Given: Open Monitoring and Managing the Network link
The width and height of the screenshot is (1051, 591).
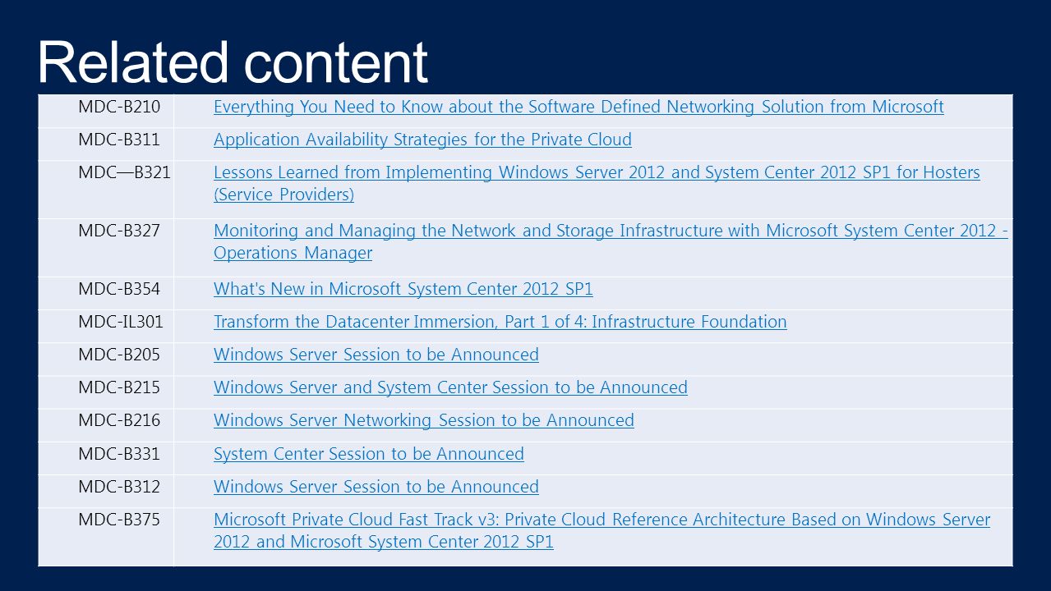Looking at the screenshot, I should click(611, 242).
